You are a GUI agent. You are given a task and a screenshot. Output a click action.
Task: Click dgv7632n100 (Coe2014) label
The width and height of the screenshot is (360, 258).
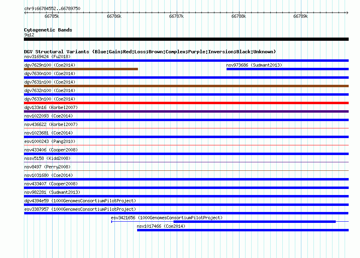coord(50,90)
